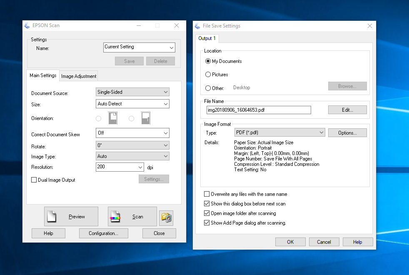Select the landscape orientation page icon

(x=145, y=118)
